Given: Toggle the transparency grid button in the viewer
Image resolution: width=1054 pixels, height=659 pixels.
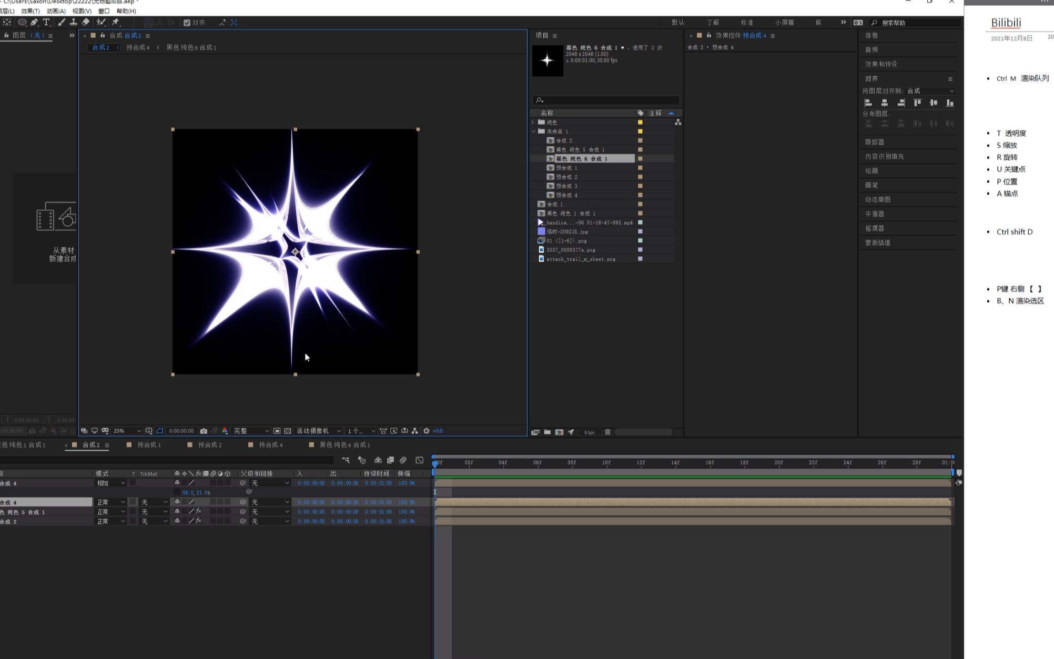Looking at the screenshot, I should tap(287, 431).
